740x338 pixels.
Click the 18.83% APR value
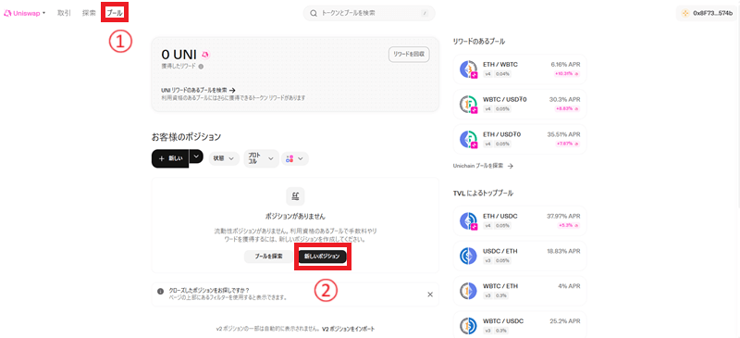[563, 251]
